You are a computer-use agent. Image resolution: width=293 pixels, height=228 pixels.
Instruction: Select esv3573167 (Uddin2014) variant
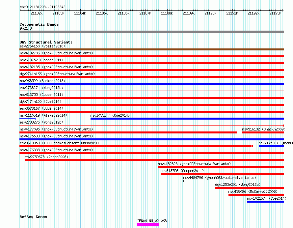click(x=41, y=108)
